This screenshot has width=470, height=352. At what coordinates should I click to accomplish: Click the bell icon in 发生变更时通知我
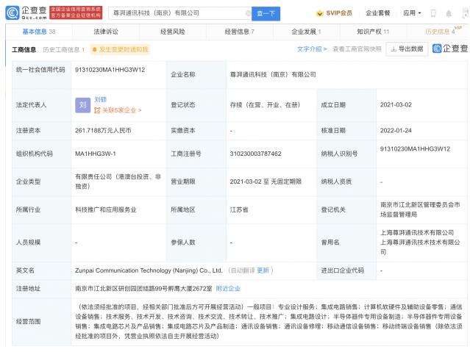pos(95,49)
